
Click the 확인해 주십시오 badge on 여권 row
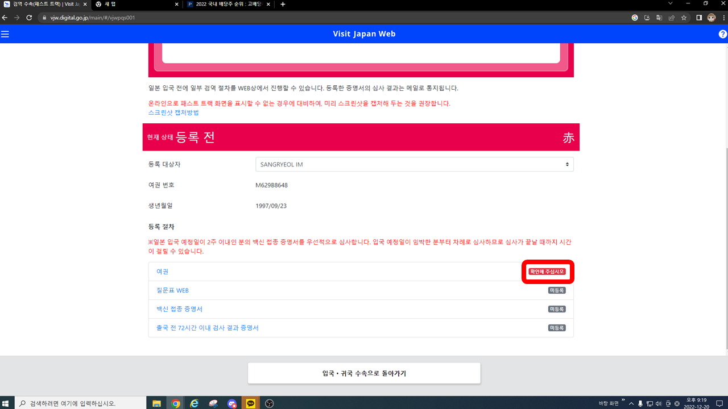pos(547,272)
